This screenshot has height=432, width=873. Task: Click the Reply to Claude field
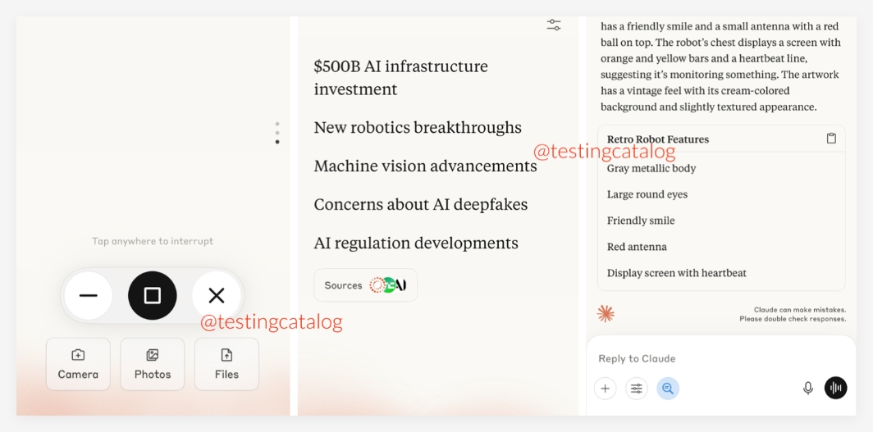[x=697, y=358]
